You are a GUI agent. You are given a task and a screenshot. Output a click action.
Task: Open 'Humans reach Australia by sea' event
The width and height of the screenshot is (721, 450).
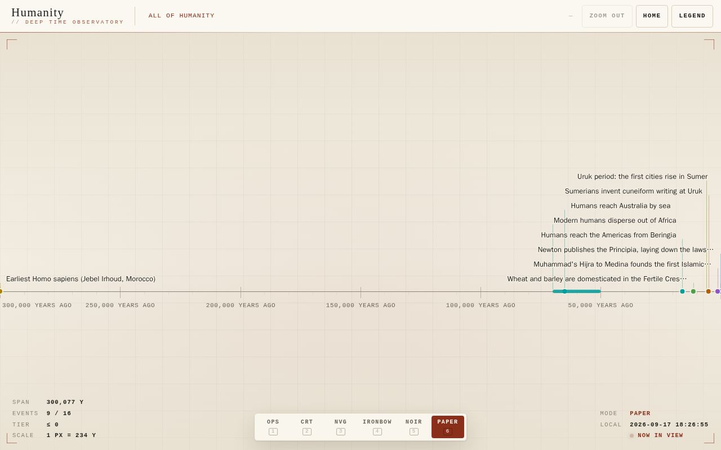point(621,206)
